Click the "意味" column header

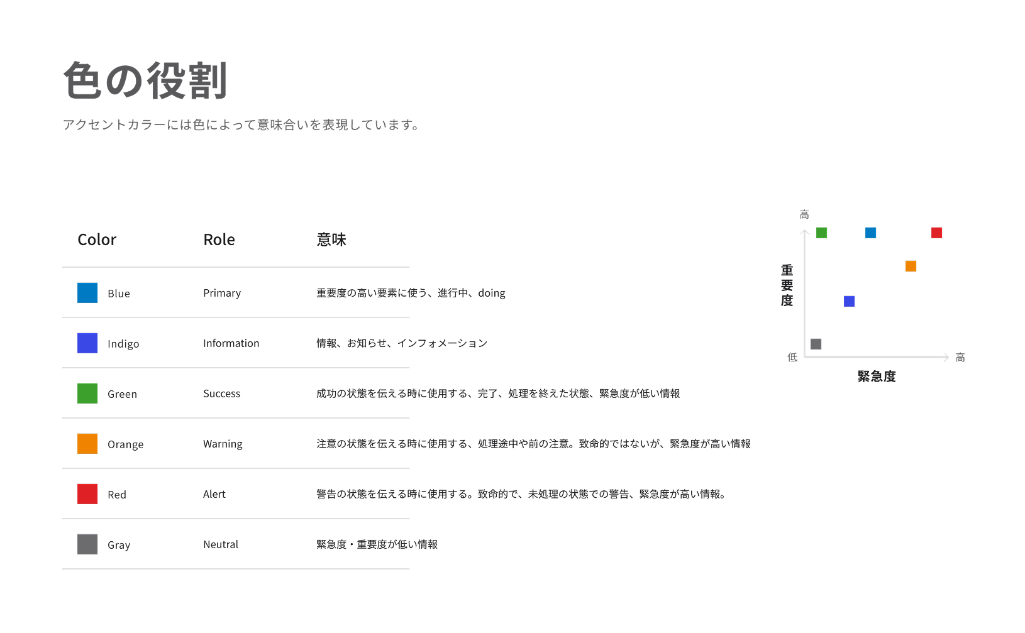tap(331, 239)
